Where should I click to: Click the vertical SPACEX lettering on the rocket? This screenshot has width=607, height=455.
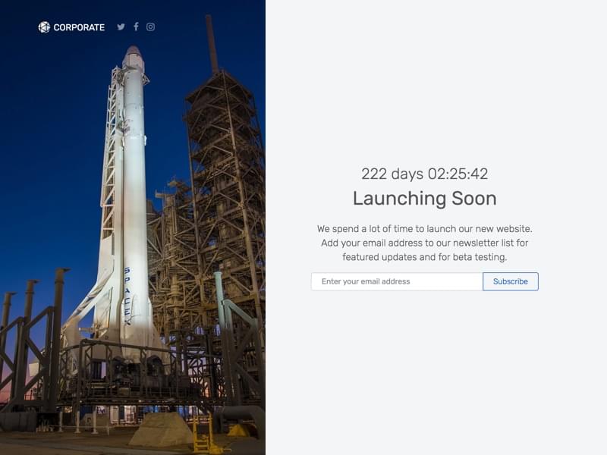(127, 296)
